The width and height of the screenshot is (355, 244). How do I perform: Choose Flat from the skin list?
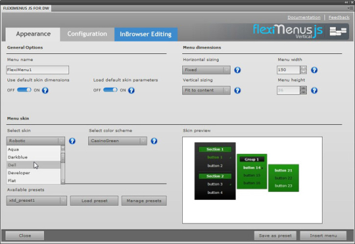pos(34,181)
